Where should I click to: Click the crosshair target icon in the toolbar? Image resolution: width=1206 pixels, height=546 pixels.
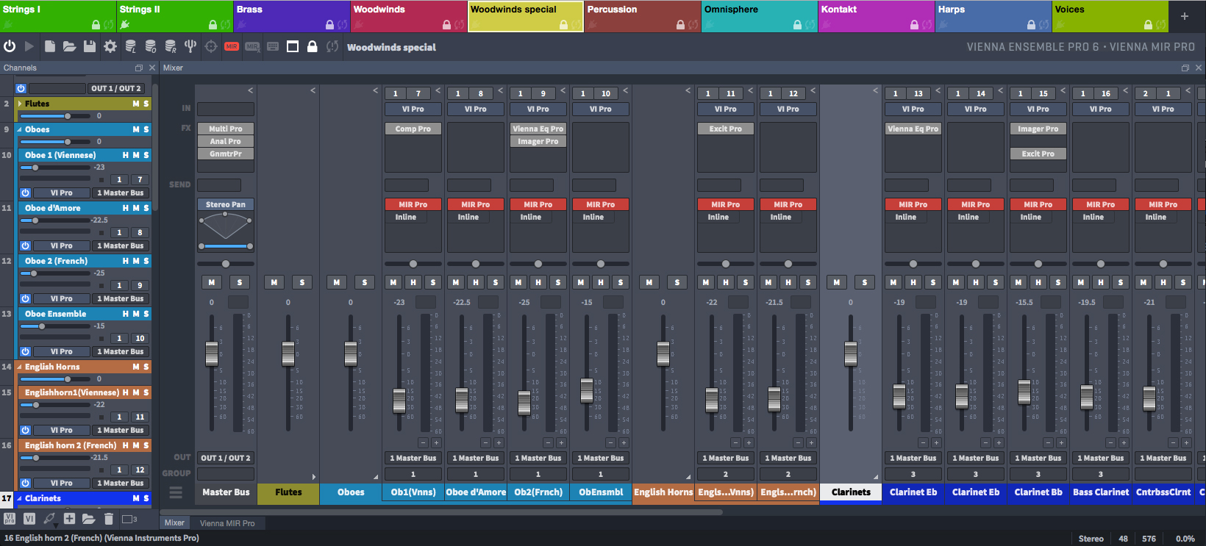(211, 46)
